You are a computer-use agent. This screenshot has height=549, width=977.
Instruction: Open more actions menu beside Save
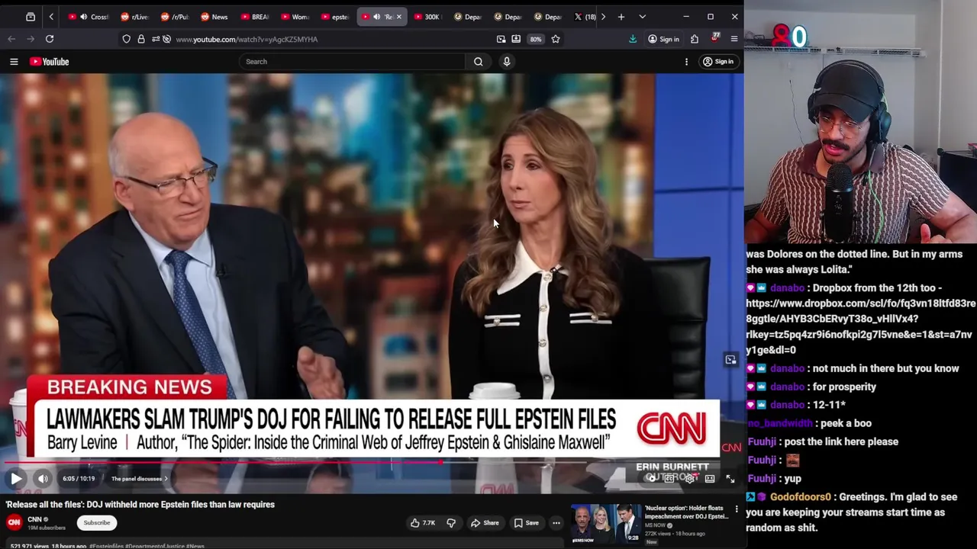click(556, 523)
